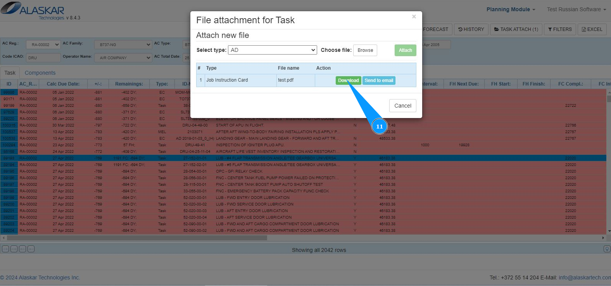Go to last page with pagination icon
This screenshot has width=611, height=286.
click(31, 249)
